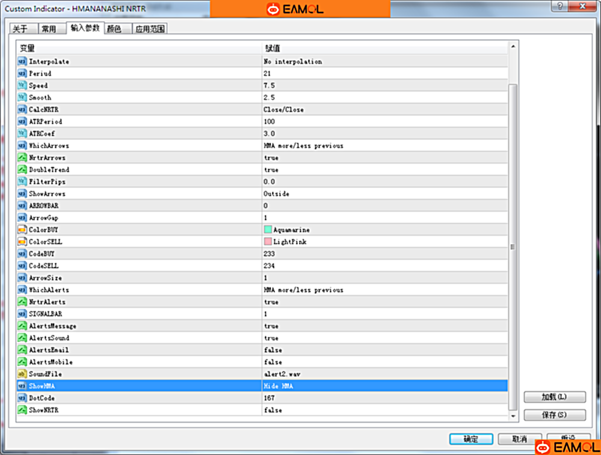Click the CalcNRTR row icon

pos(22,109)
